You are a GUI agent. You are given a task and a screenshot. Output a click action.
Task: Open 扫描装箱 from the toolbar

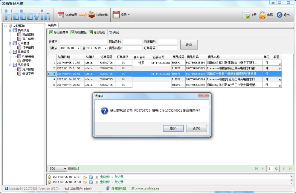[91, 15]
